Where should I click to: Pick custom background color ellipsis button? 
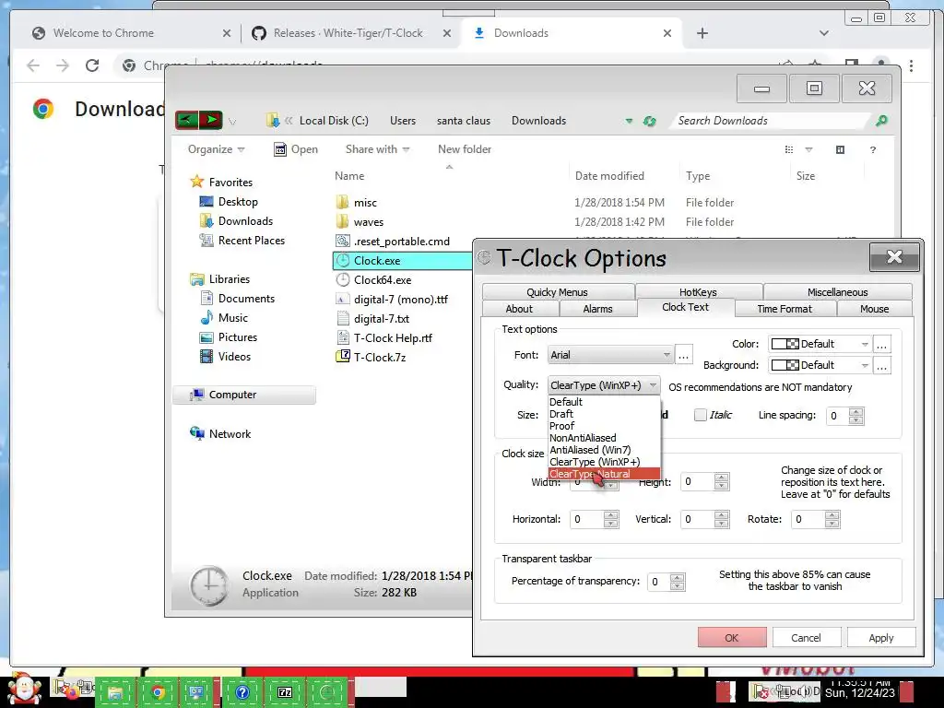pos(881,365)
